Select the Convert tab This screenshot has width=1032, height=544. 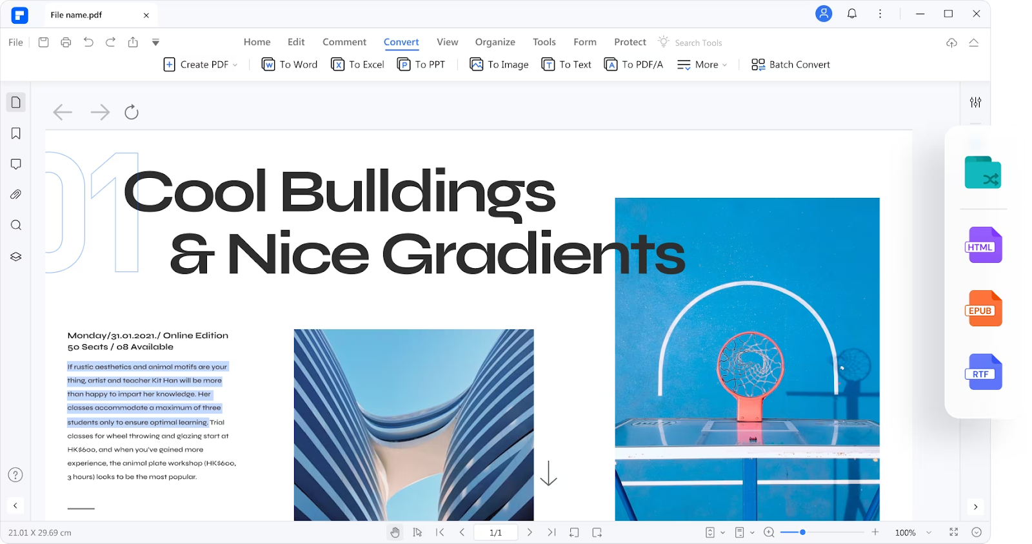[x=401, y=42]
